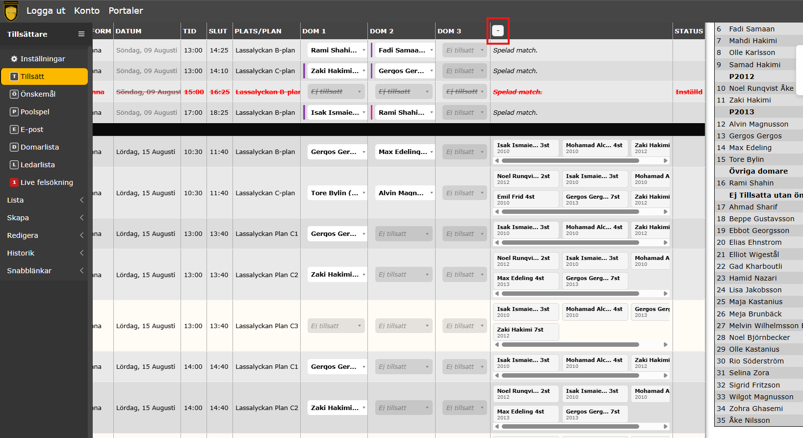The height and width of the screenshot is (438, 803).
Task: Click the Inställd status on the cancelled row
Action: (x=689, y=92)
